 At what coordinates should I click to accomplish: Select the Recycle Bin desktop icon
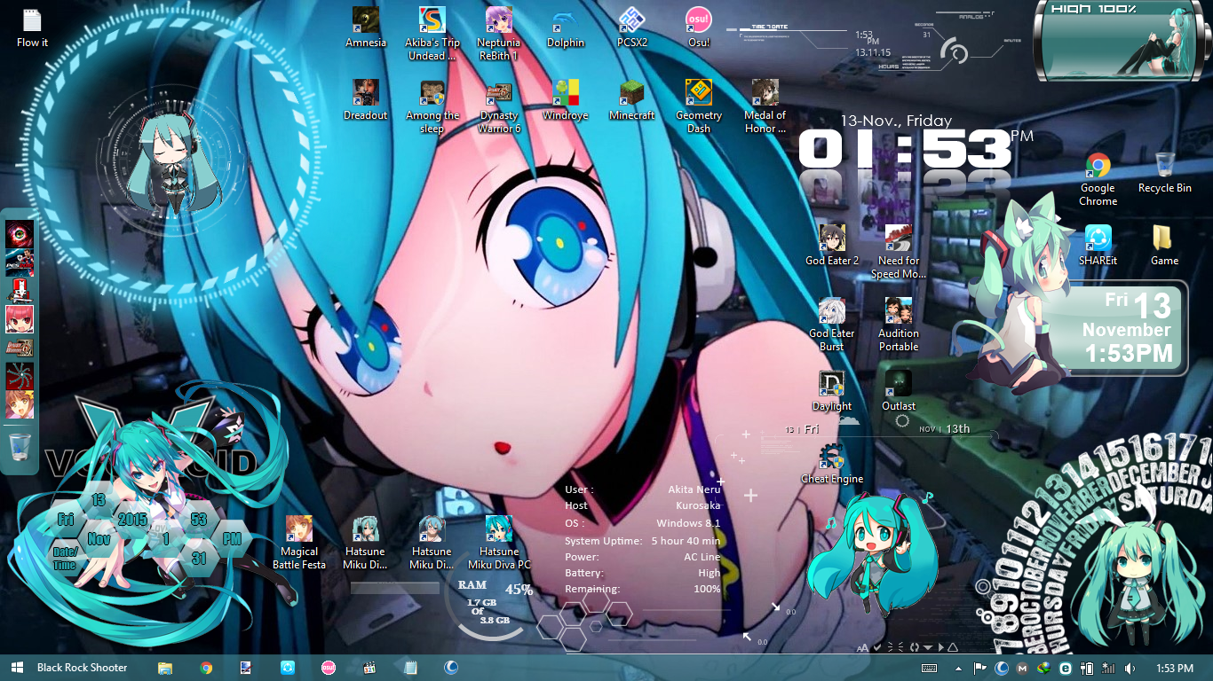tap(1165, 173)
